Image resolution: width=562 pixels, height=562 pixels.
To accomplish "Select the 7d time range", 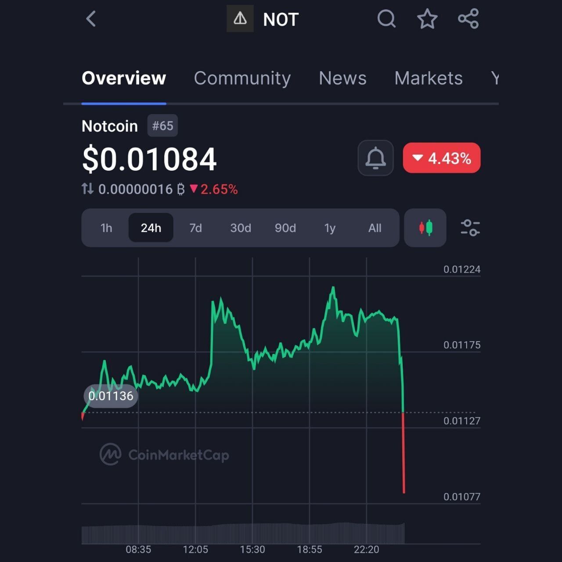I will pos(195,228).
